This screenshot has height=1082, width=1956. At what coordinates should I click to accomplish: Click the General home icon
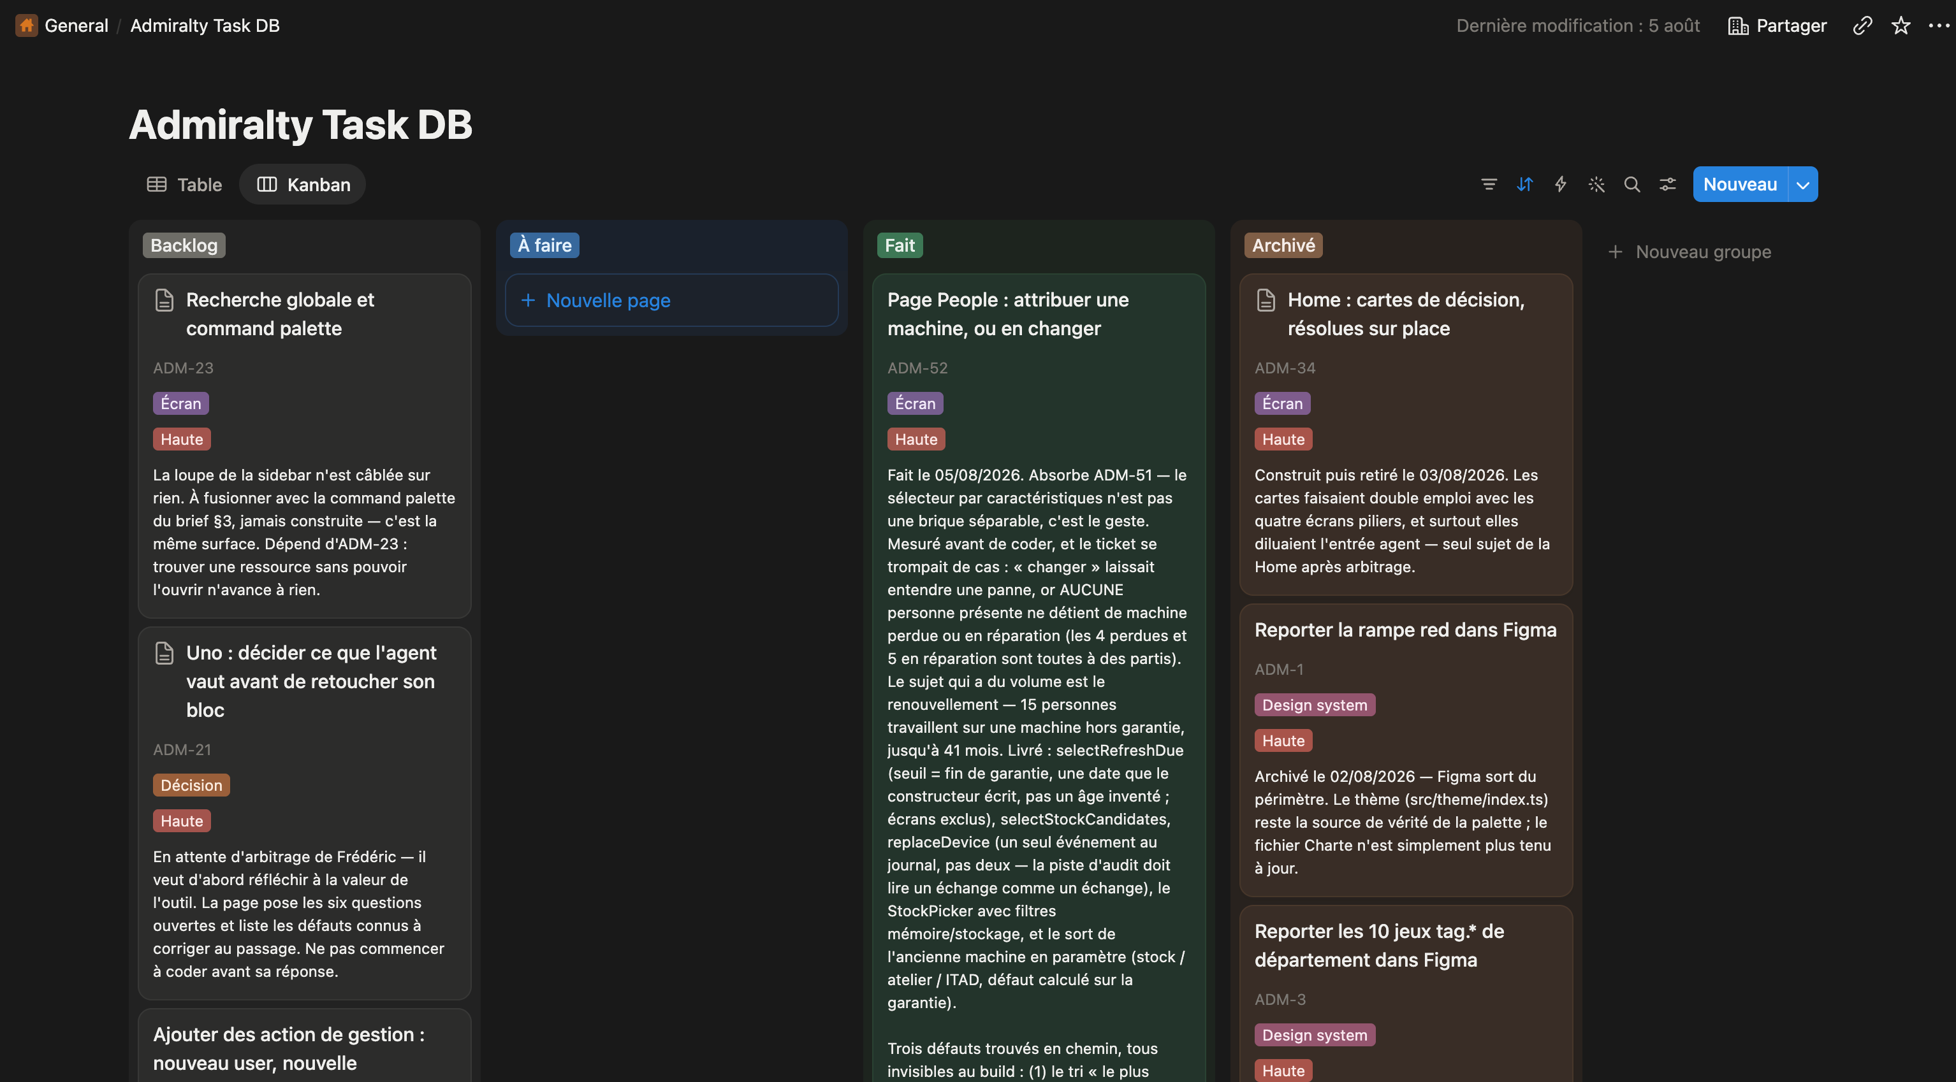27,25
